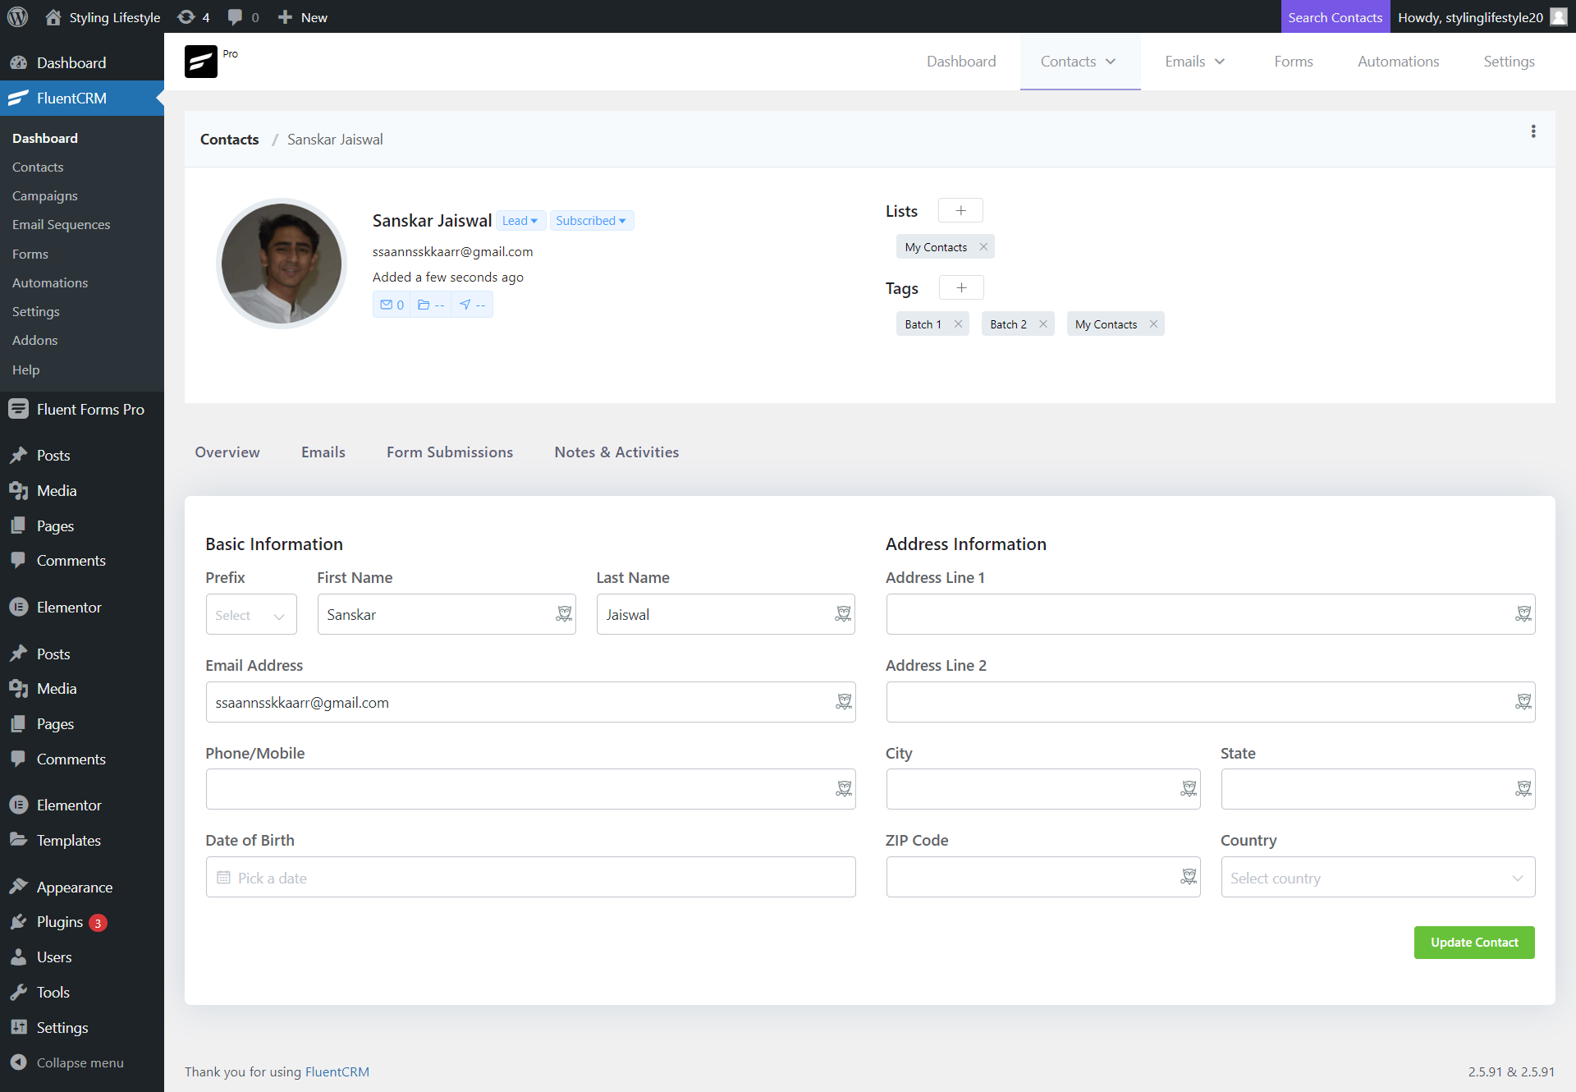Remove the My Contacts tag
The height and width of the screenshot is (1092, 1576).
click(x=1153, y=323)
